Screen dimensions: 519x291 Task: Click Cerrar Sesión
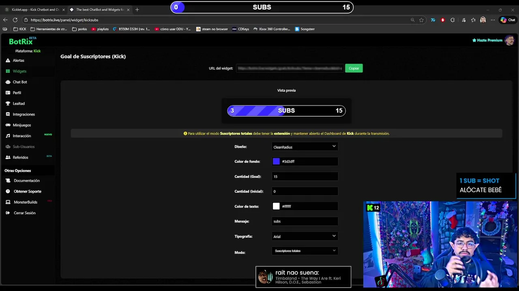click(x=25, y=213)
